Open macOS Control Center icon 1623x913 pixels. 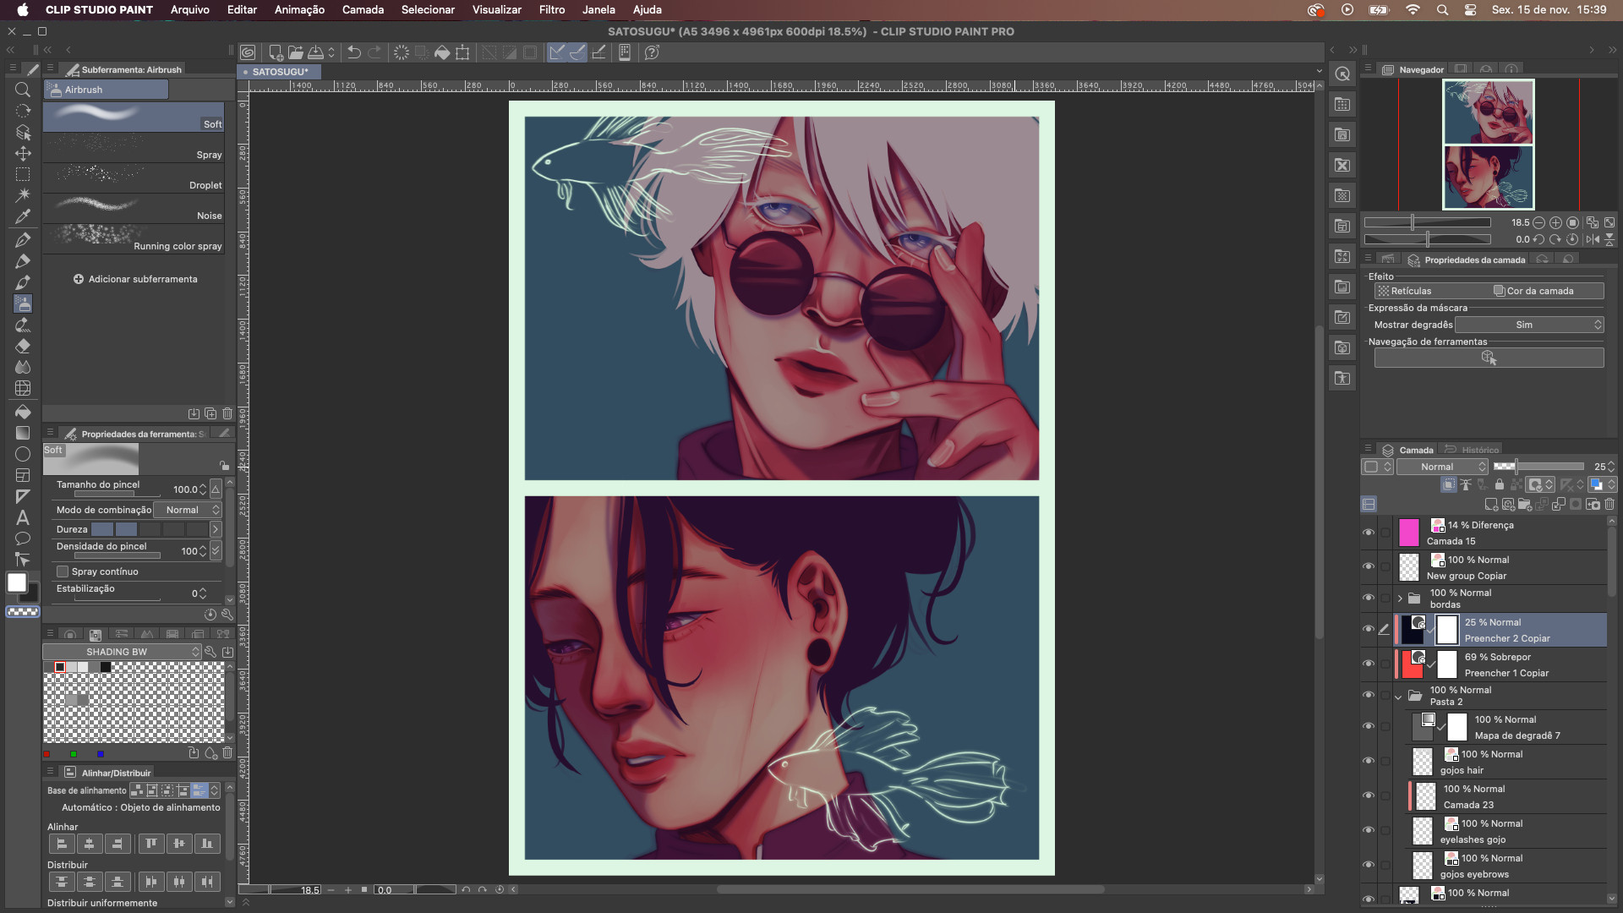(1471, 10)
